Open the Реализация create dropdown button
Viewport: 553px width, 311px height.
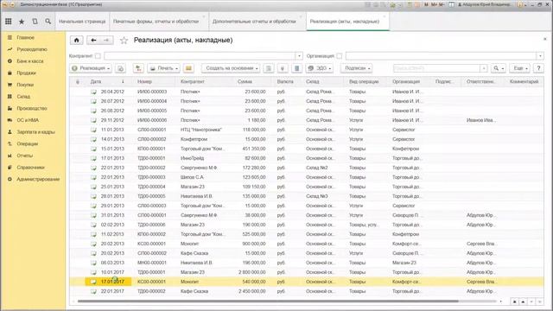(x=91, y=68)
